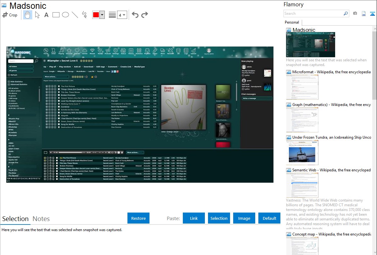Open More actions dropdown beside the player controls
Image resolution: width=377 pixels, height=255 pixels.
pos(135,152)
